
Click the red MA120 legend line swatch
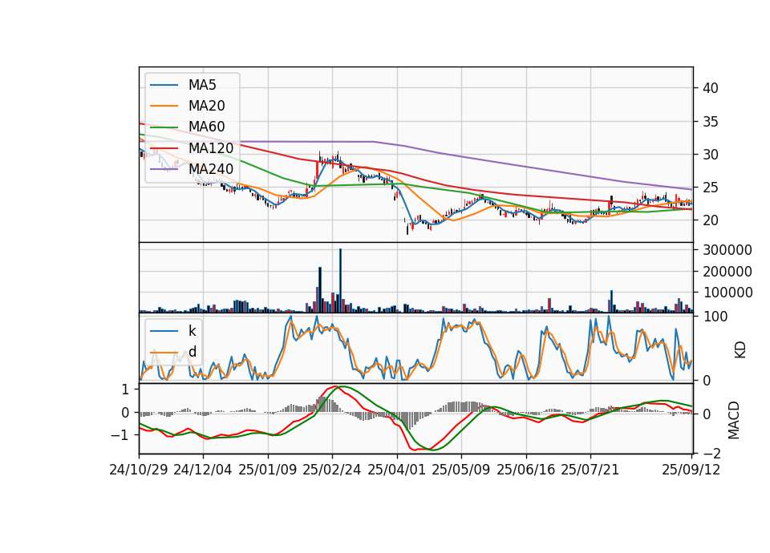pos(164,147)
